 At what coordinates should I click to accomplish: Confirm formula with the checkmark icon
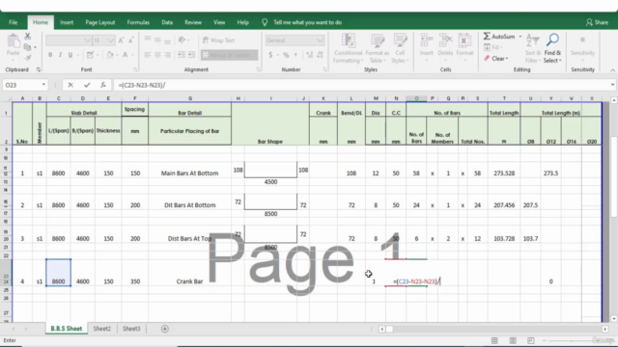click(x=87, y=85)
